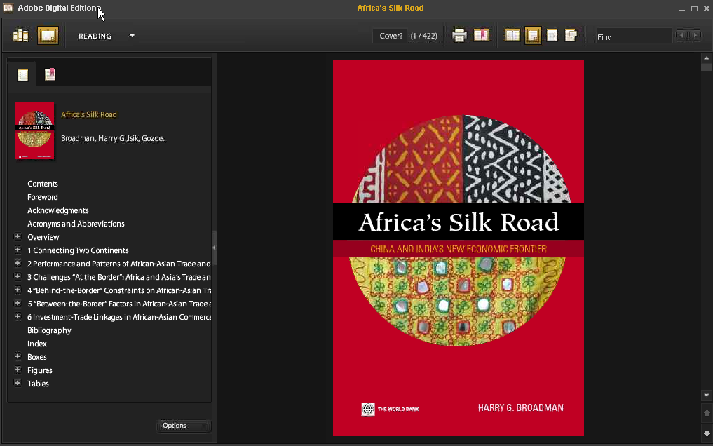Open Acronyms and Abbreviations entry
The width and height of the screenshot is (713, 446).
76,224
